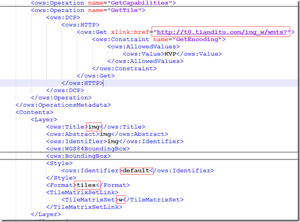Click the GetTile operation name attribute
300x222 pixels.
[117, 10]
